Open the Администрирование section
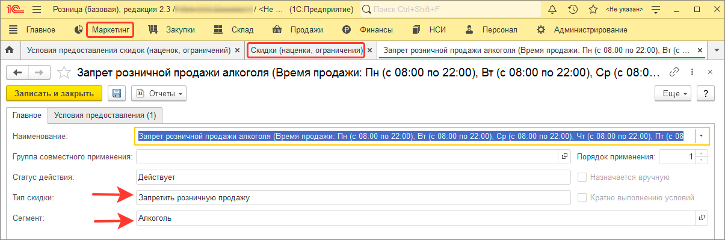This screenshot has height=240, width=725. [582, 29]
